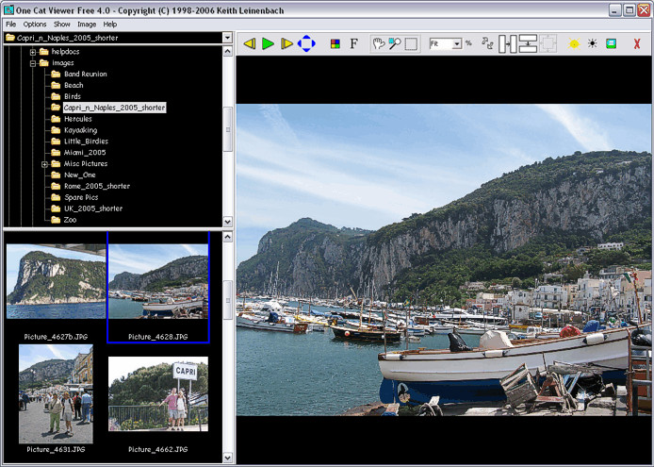Select the hand pan tool
Image resolution: width=654 pixels, height=467 pixels.
pyautogui.click(x=379, y=43)
